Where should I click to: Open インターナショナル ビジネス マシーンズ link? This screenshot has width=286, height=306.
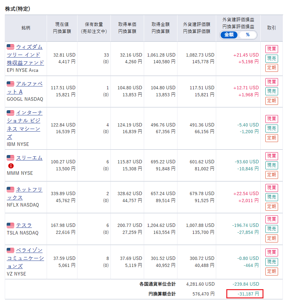[24, 125]
